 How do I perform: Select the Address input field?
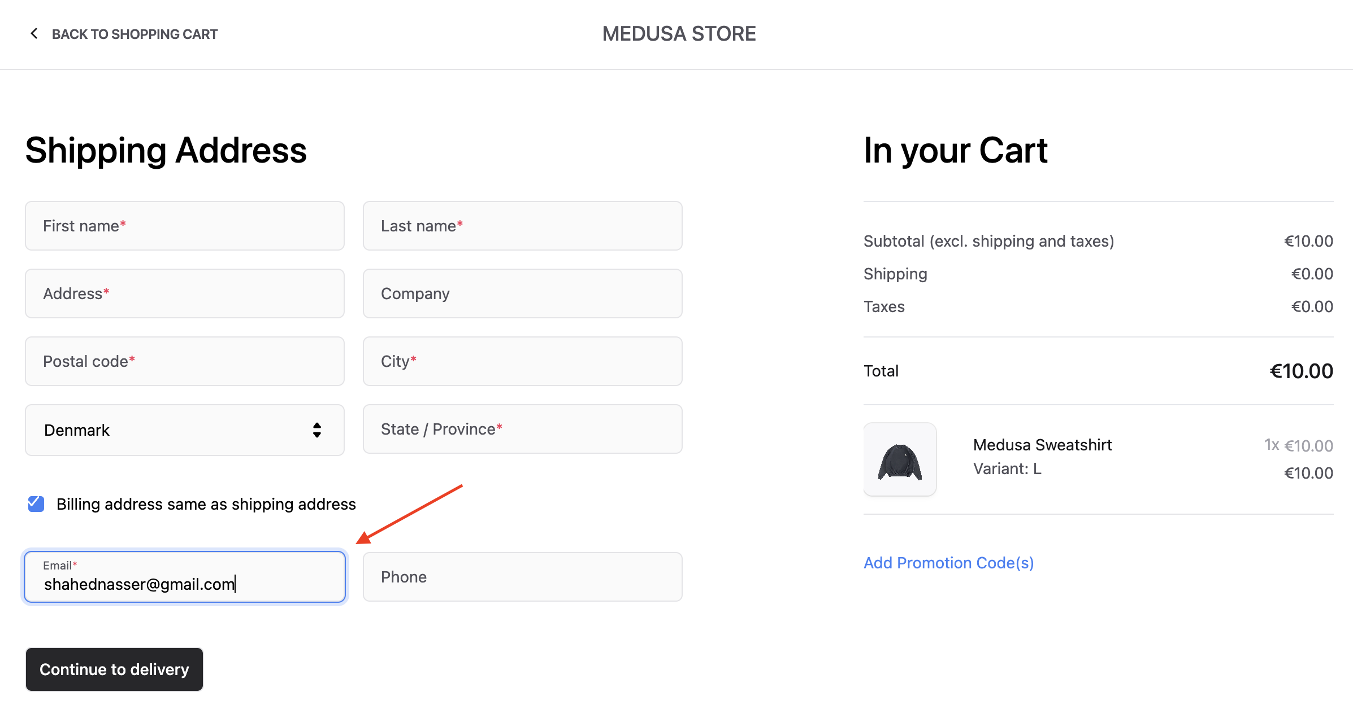tap(184, 293)
